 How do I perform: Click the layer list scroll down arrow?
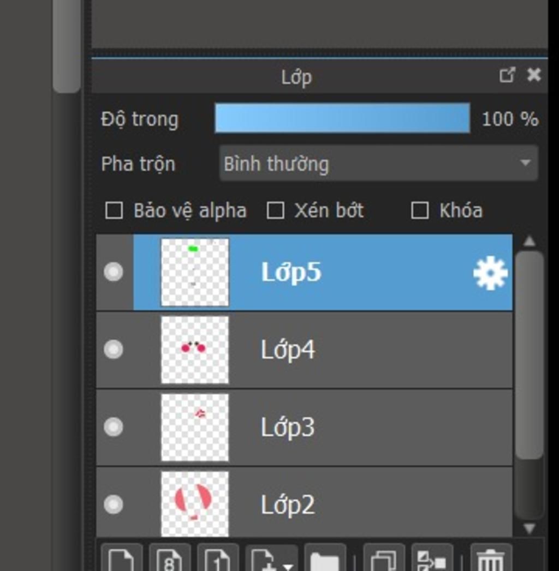pyautogui.click(x=530, y=528)
